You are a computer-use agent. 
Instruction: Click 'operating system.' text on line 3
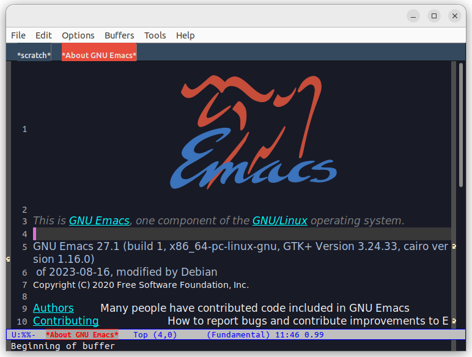coord(357,221)
